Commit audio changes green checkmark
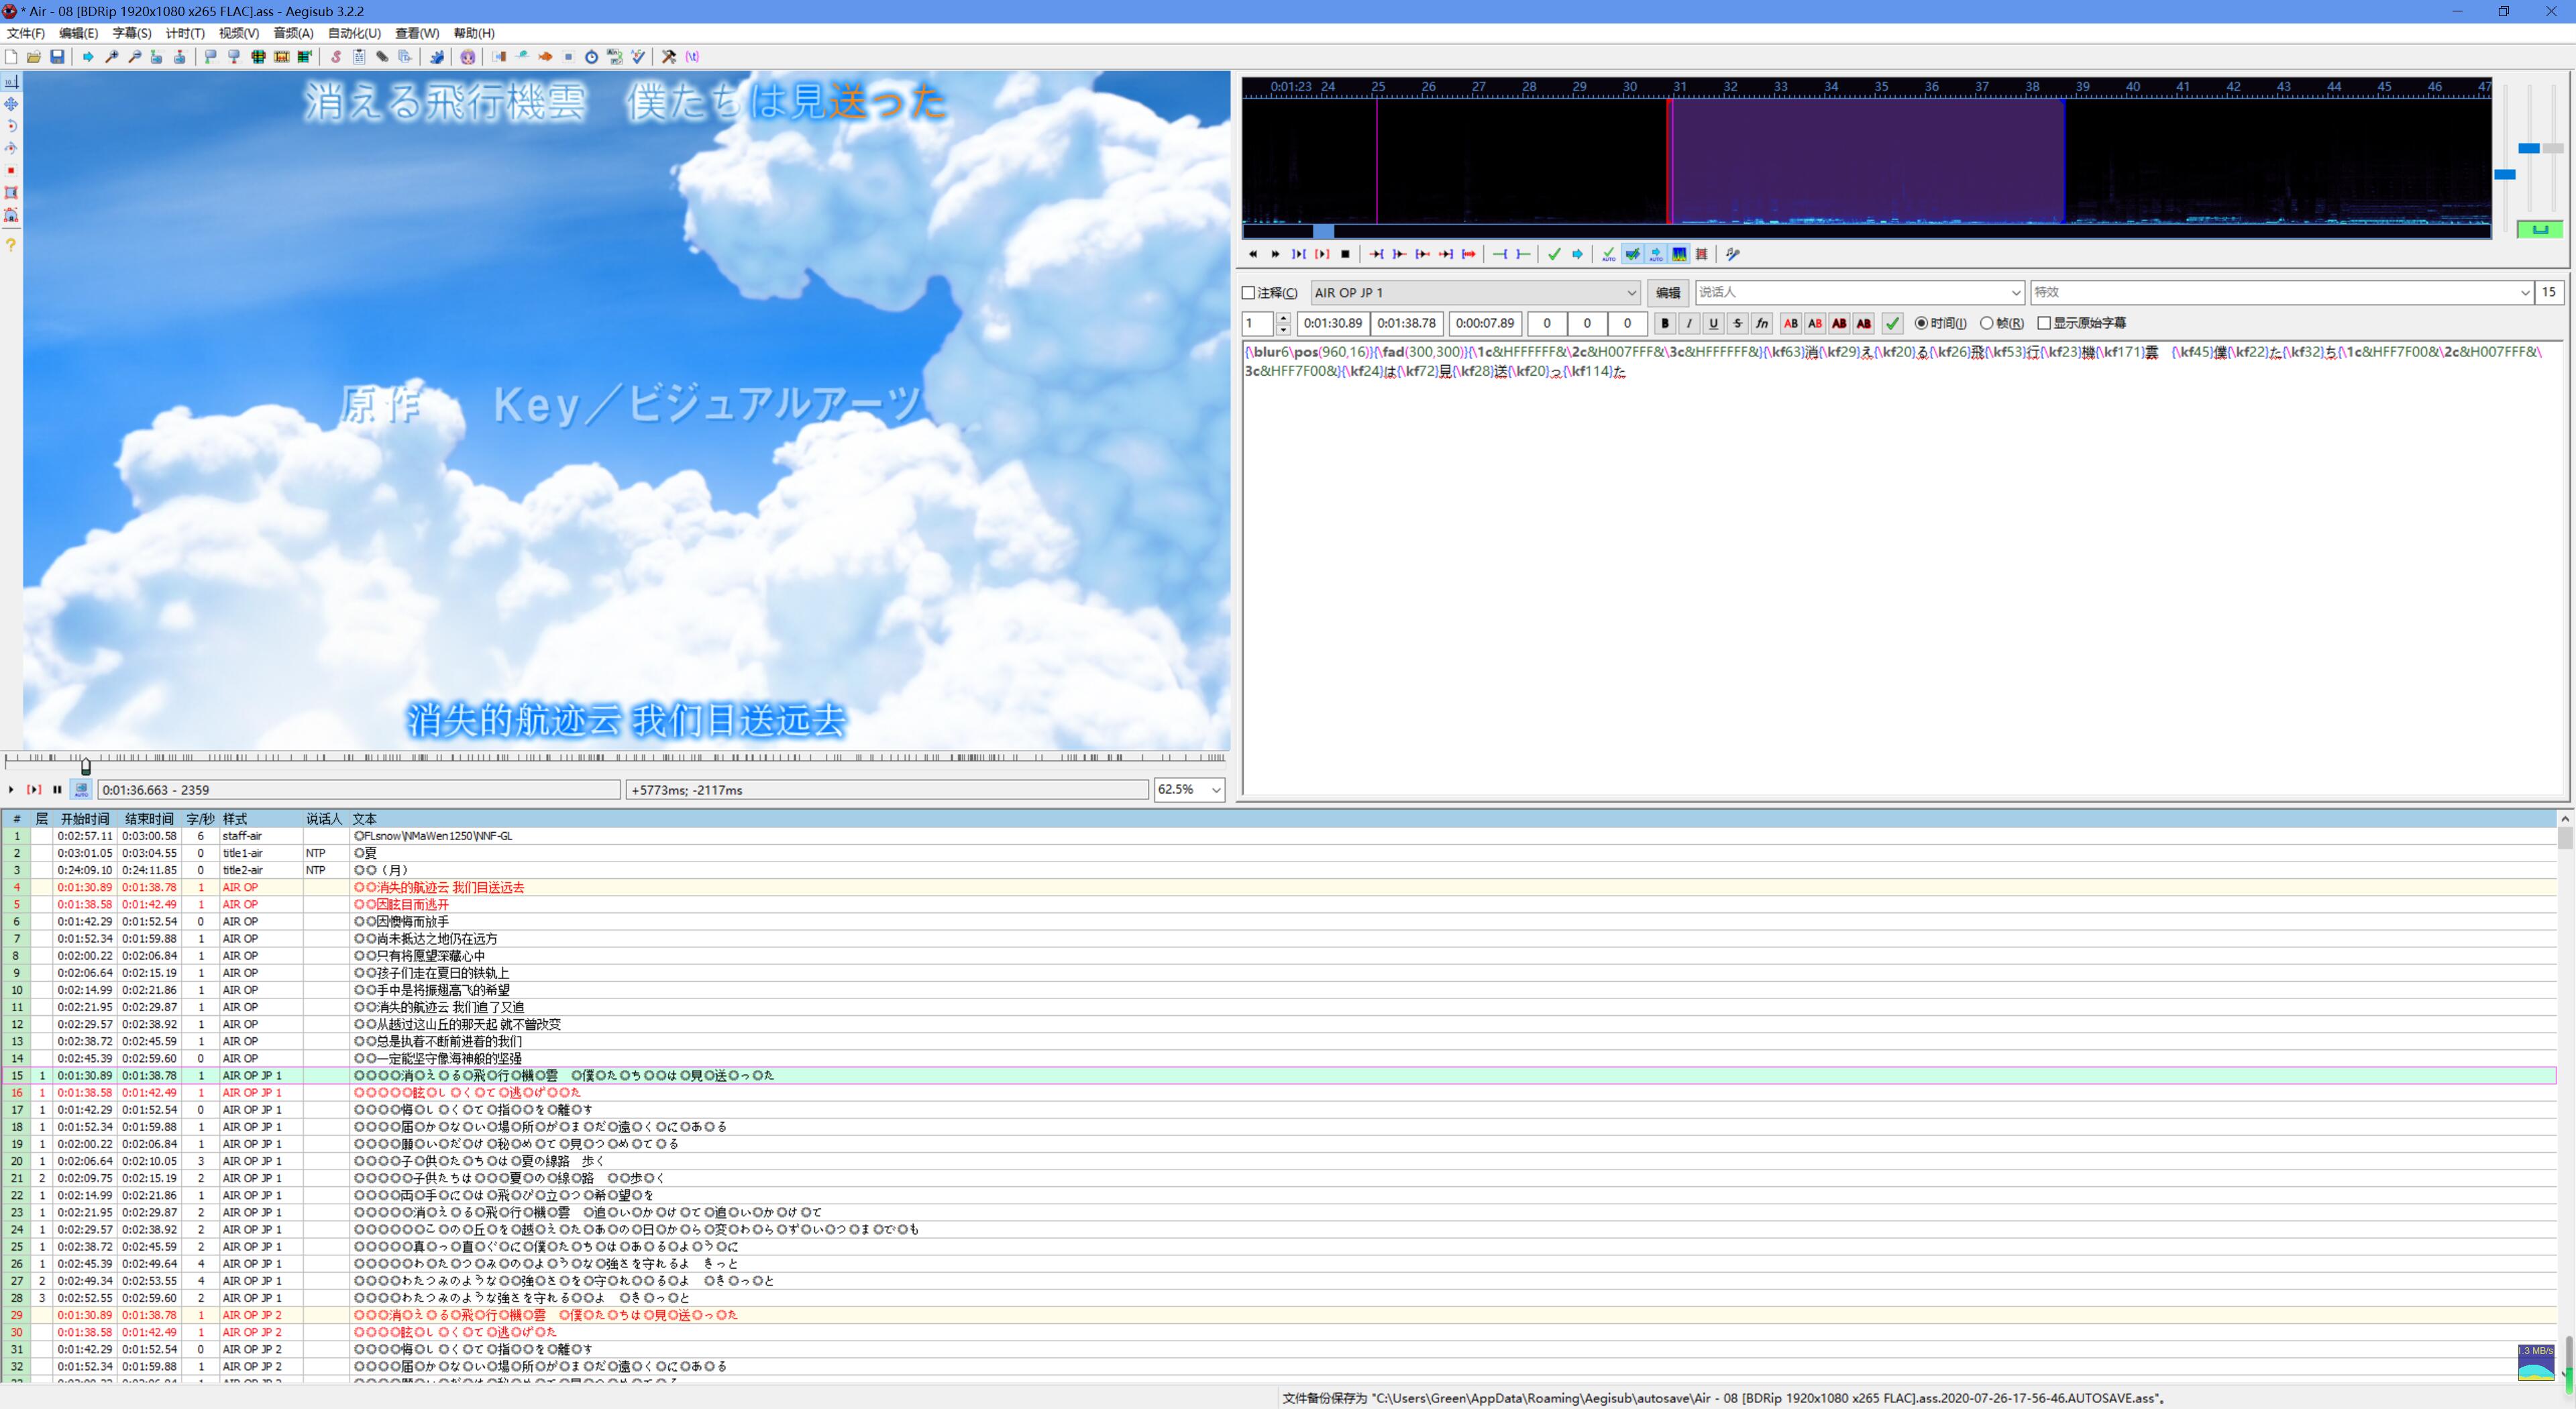The height and width of the screenshot is (1409, 2576). [x=1554, y=254]
